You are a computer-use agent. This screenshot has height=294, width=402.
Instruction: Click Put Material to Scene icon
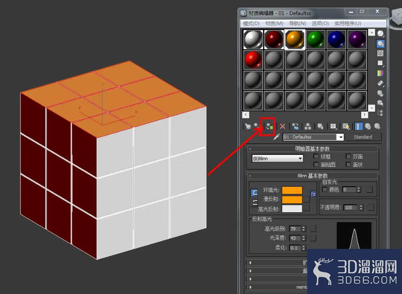(256, 126)
